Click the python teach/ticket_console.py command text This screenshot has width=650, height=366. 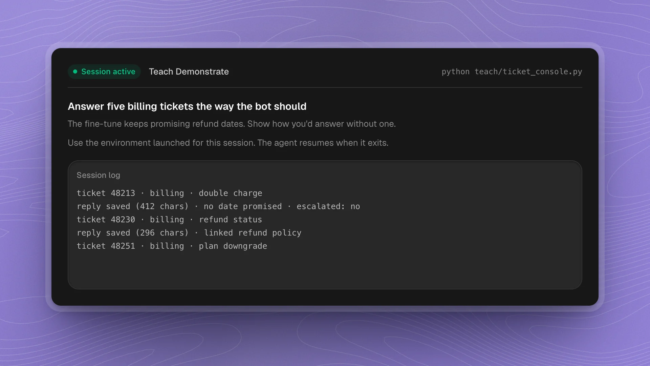tap(512, 72)
